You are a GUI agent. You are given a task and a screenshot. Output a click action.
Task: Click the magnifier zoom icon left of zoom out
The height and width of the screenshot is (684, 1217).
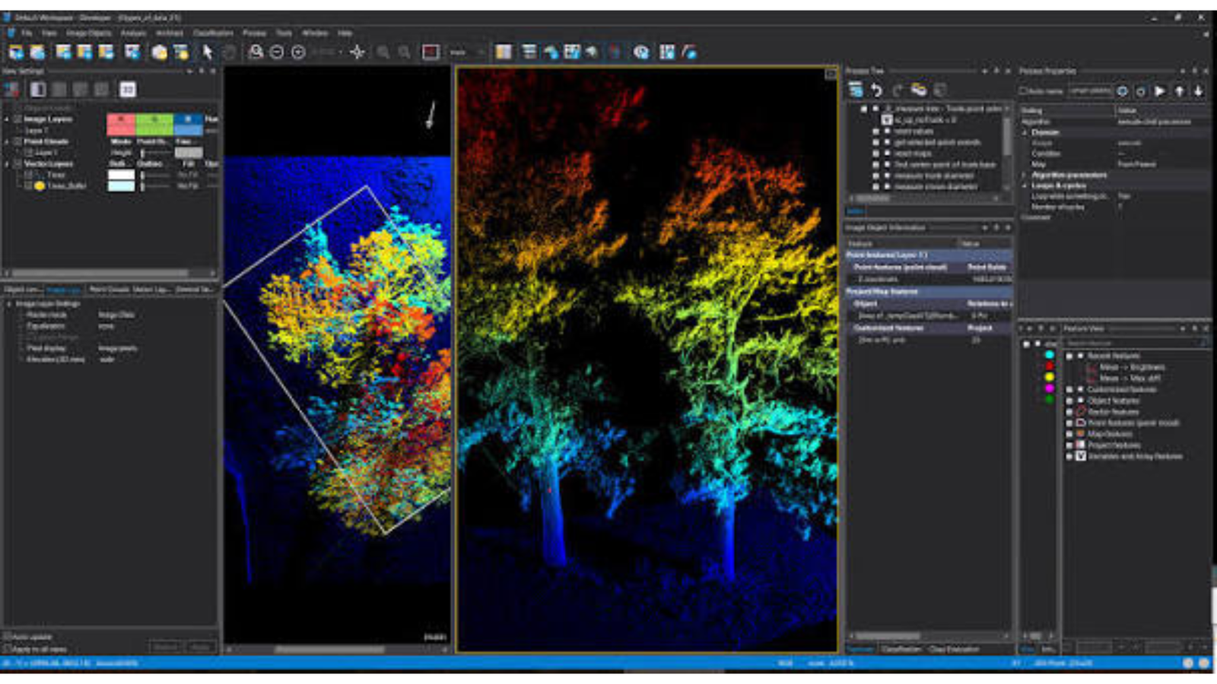(256, 52)
